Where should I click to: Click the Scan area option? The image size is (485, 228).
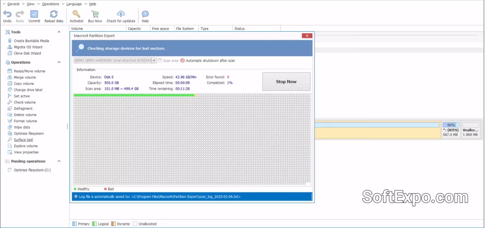coord(168,61)
